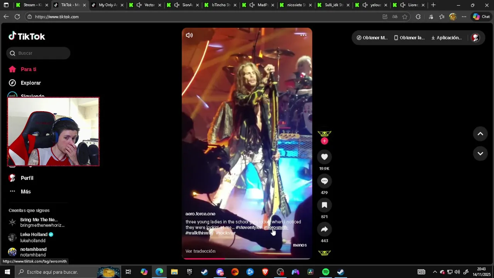Switch to the Liorec browser tab
This screenshot has width=494, height=278.
409,5
